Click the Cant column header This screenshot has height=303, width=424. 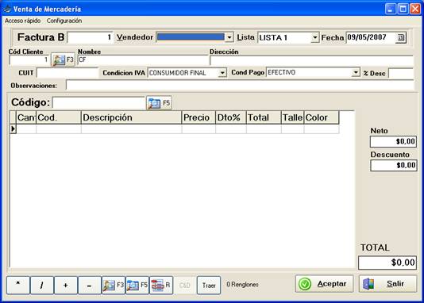pos(26,117)
